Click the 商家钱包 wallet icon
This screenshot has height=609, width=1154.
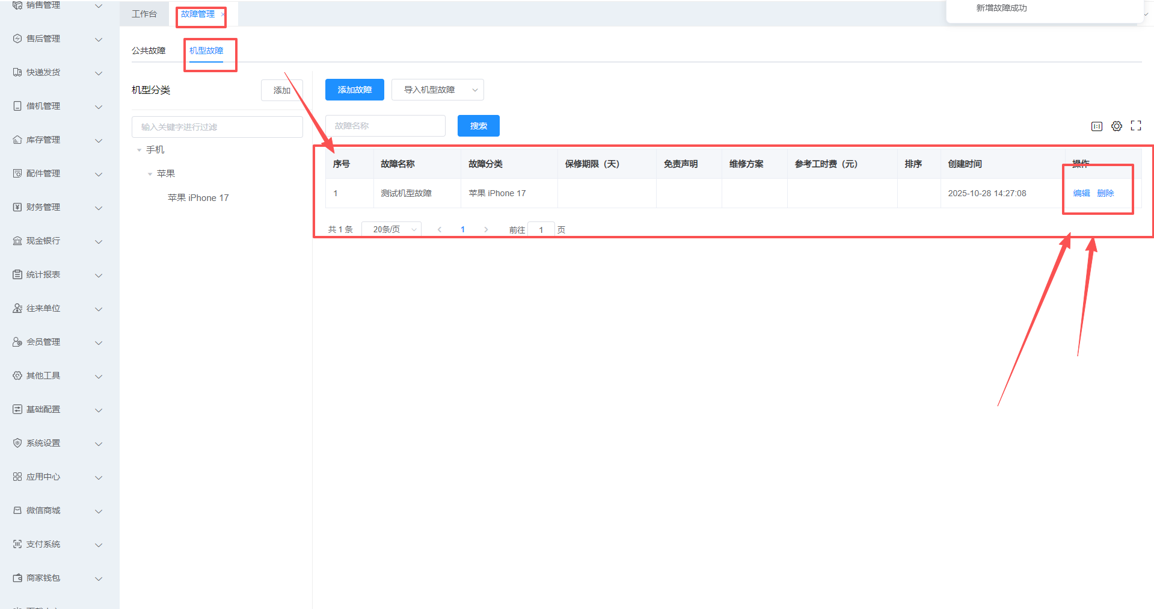(17, 578)
